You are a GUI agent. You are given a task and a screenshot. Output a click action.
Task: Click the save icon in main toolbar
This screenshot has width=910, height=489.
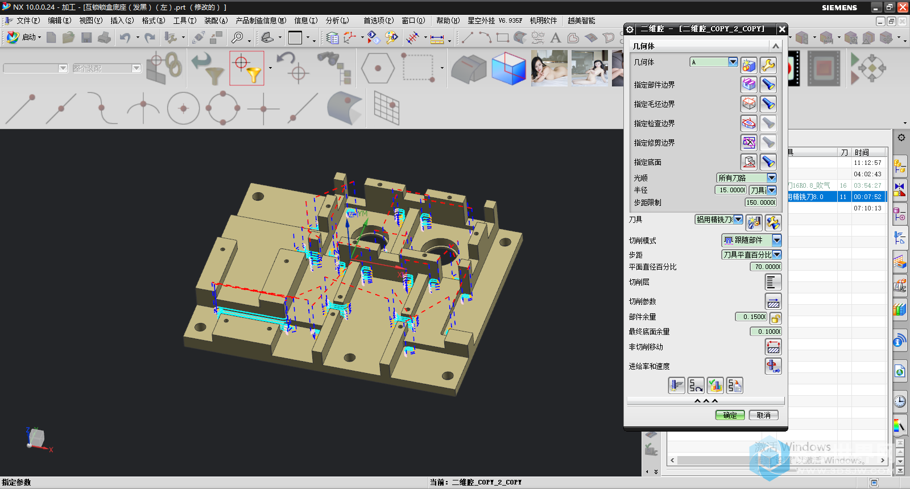click(86, 38)
